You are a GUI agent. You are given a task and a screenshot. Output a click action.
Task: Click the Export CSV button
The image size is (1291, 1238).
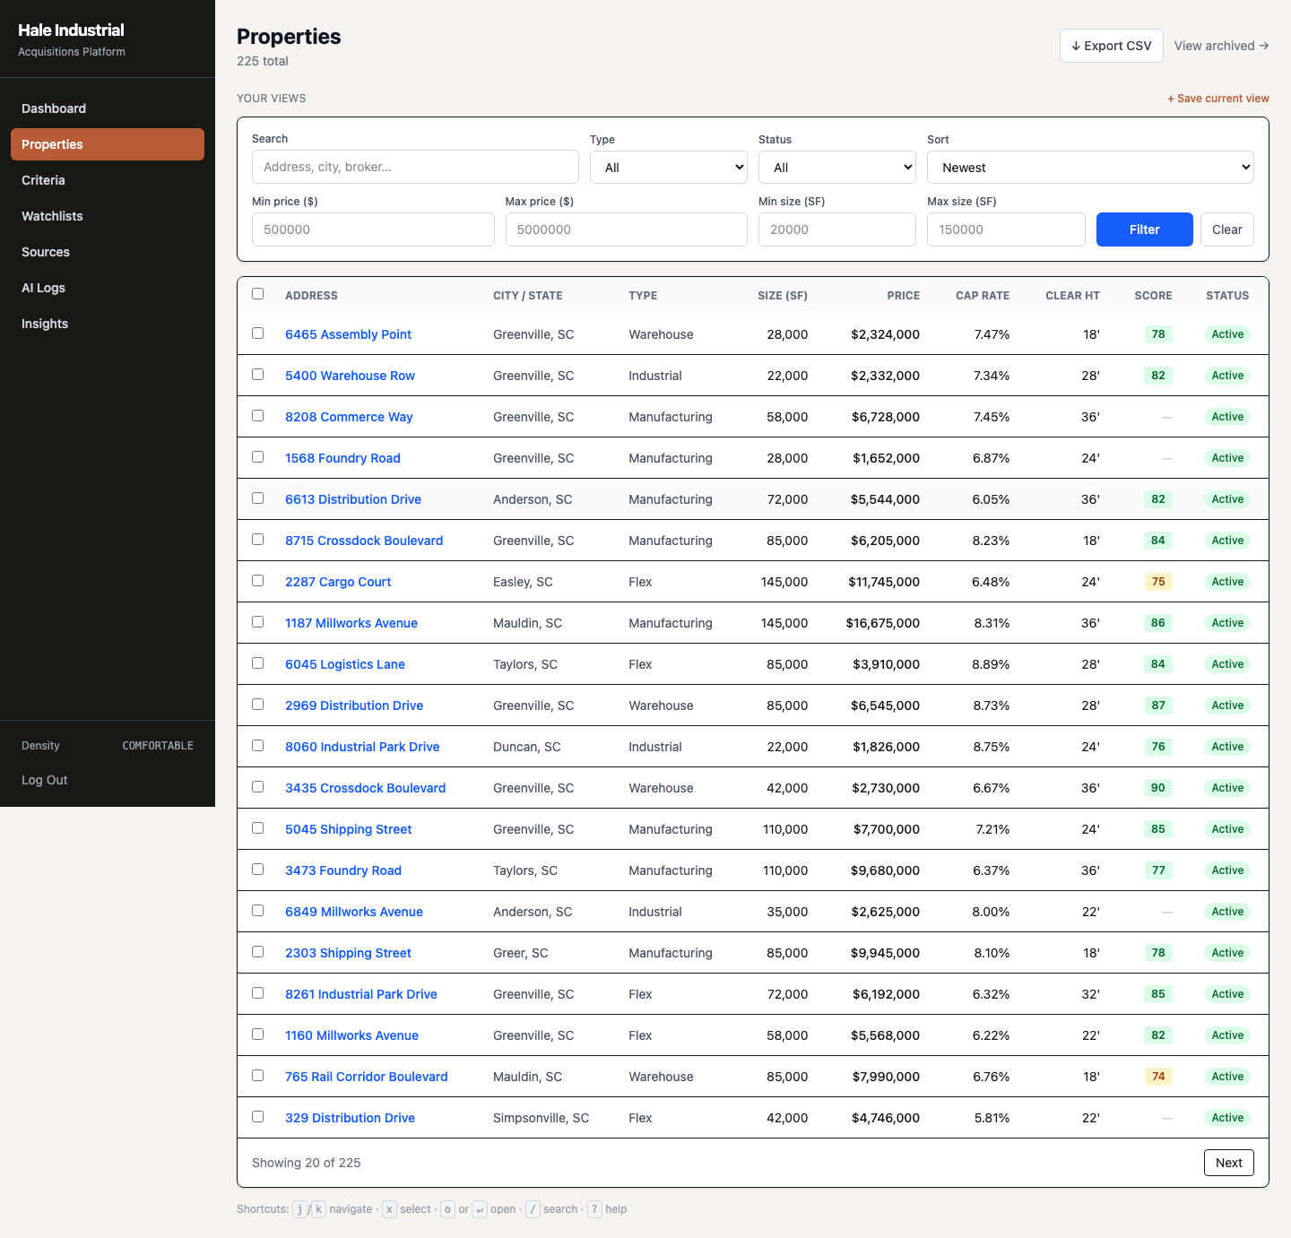(1112, 46)
